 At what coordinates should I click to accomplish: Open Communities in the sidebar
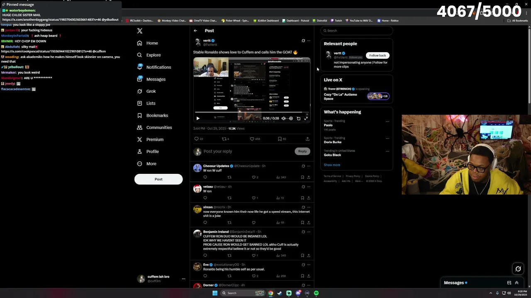coord(154,127)
